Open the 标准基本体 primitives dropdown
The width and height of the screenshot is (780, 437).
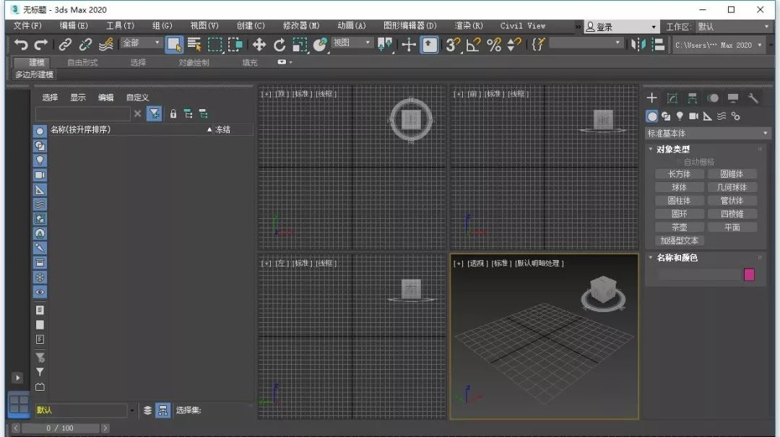coord(706,133)
